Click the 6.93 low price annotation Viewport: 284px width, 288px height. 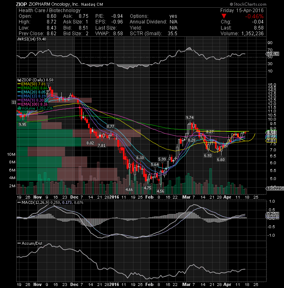(208, 155)
